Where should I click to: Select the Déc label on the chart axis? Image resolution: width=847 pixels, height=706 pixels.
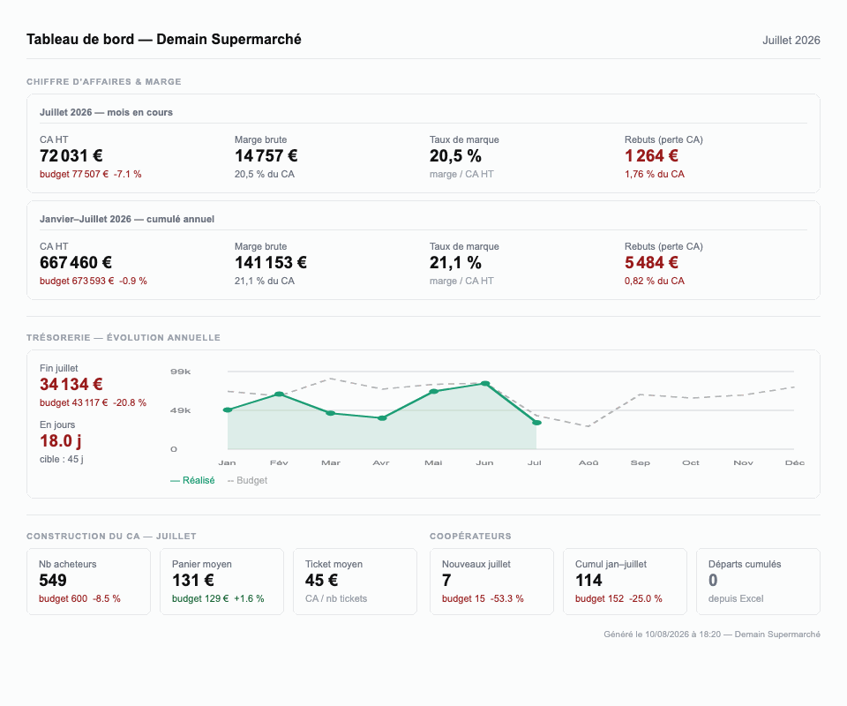795,463
